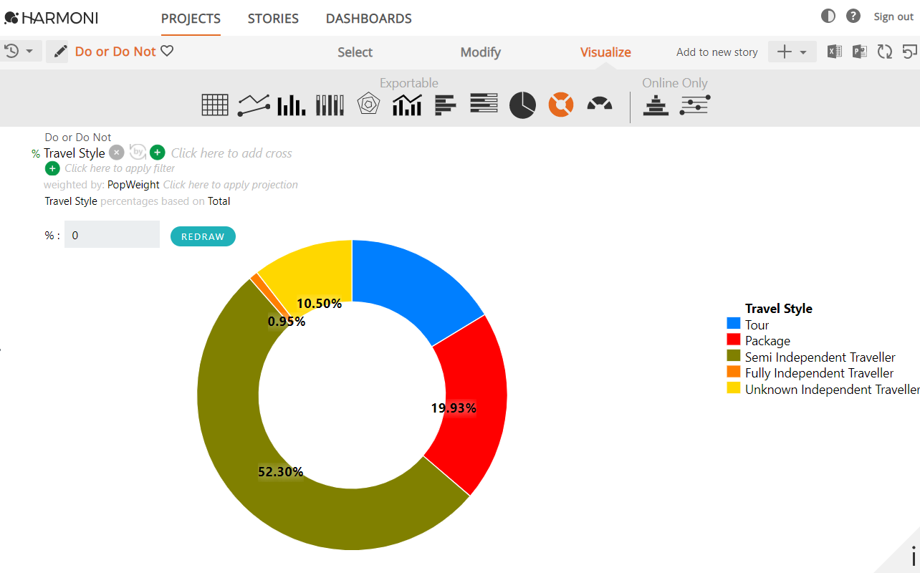The image size is (920, 573).
Task: Open the info 'i' corner icon
Action: pyautogui.click(x=913, y=555)
